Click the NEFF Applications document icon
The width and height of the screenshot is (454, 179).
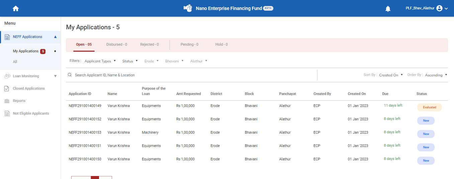coord(7,37)
